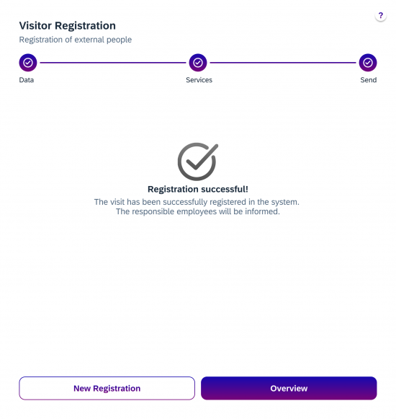Click the gap between the two bottom buttons
This screenshot has height=419, width=396.
(x=198, y=388)
